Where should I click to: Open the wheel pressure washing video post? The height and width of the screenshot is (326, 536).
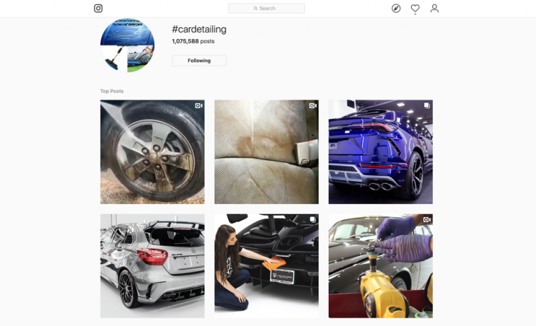point(152,152)
